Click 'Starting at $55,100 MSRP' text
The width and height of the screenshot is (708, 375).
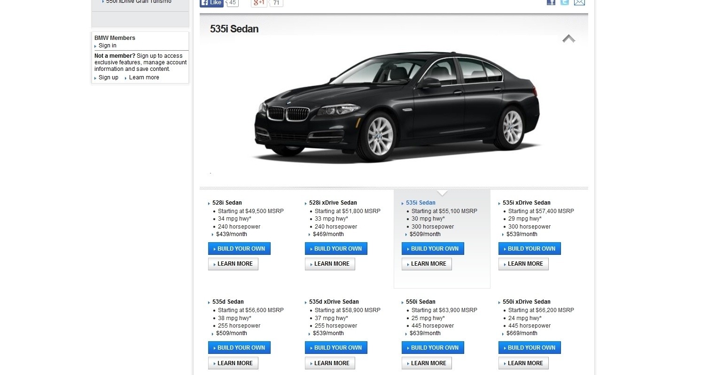click(444, 211)
